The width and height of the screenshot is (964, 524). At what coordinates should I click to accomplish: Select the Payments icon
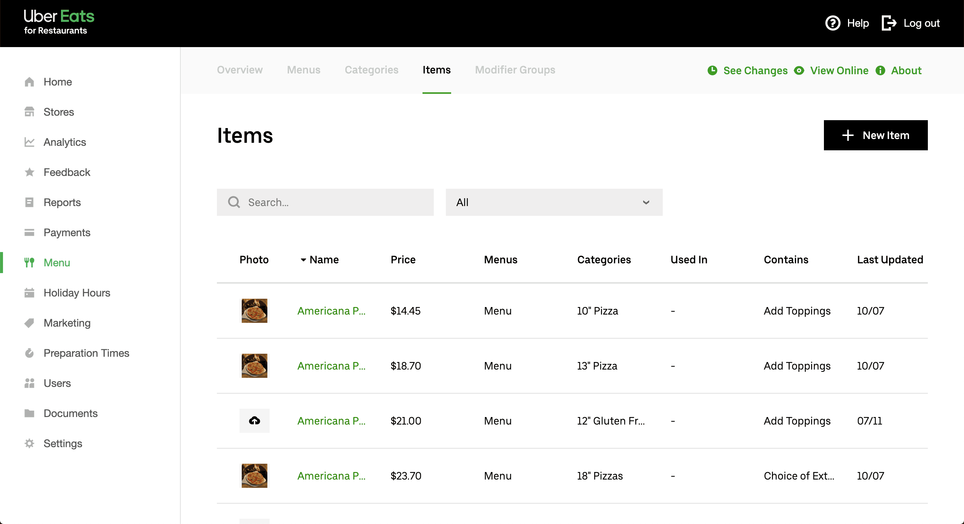pyautogui.click(x=29, y=232)
